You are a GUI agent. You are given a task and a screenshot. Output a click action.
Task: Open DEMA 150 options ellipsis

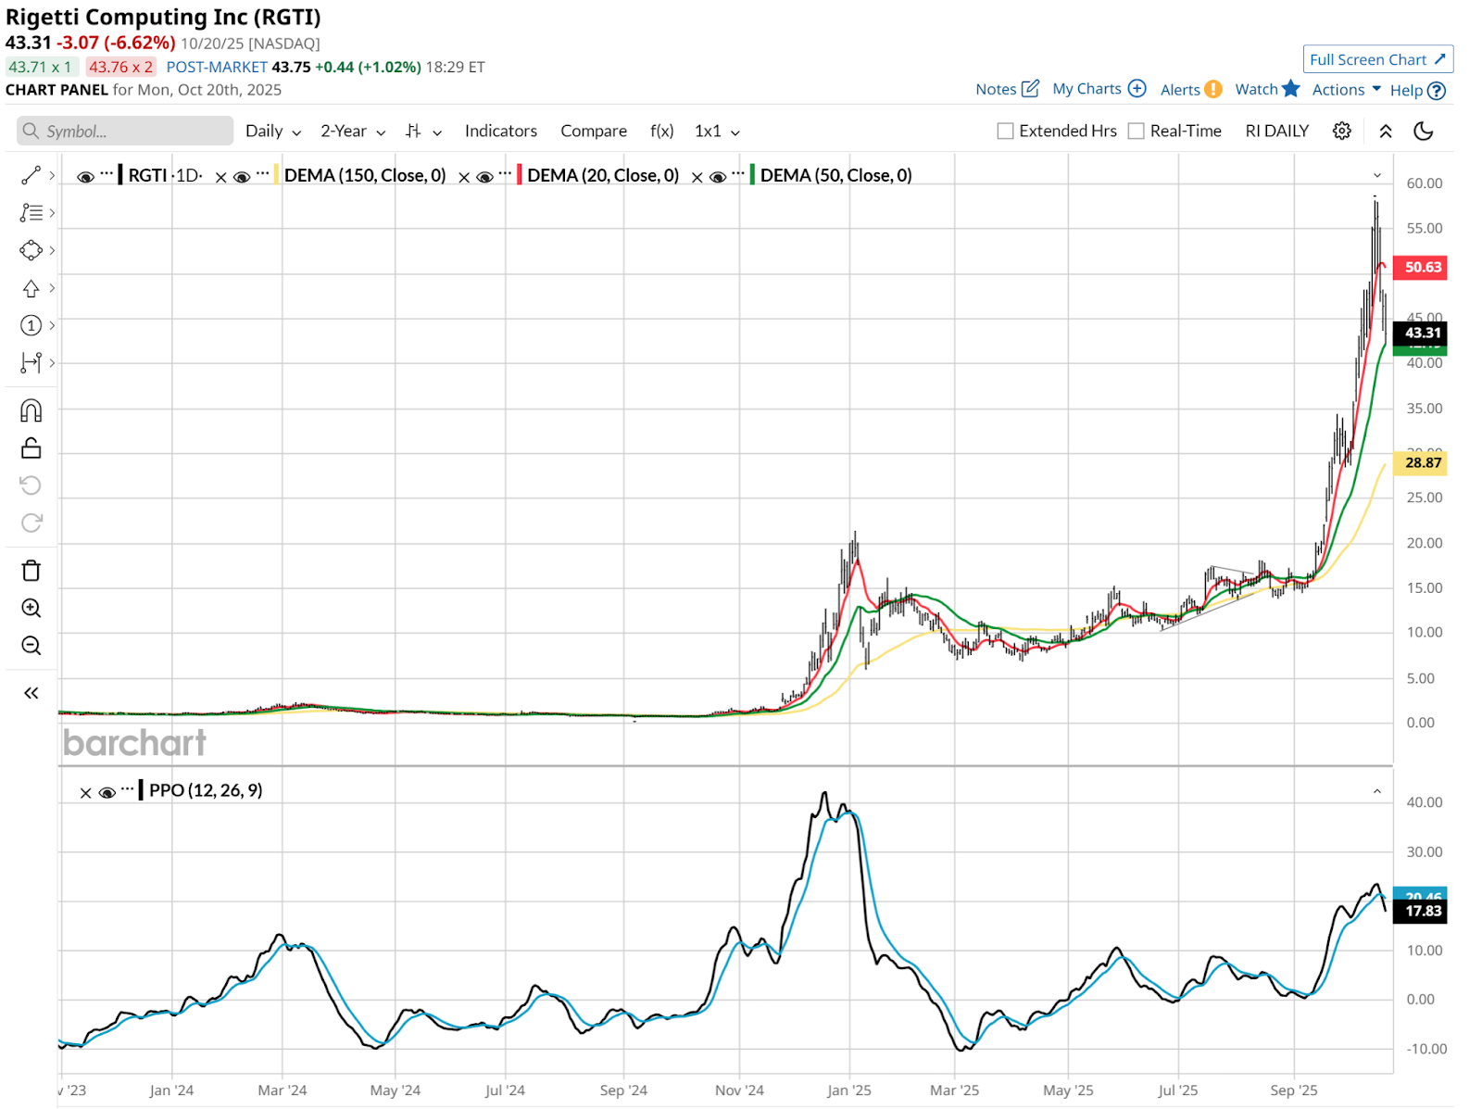click(264, 173)
